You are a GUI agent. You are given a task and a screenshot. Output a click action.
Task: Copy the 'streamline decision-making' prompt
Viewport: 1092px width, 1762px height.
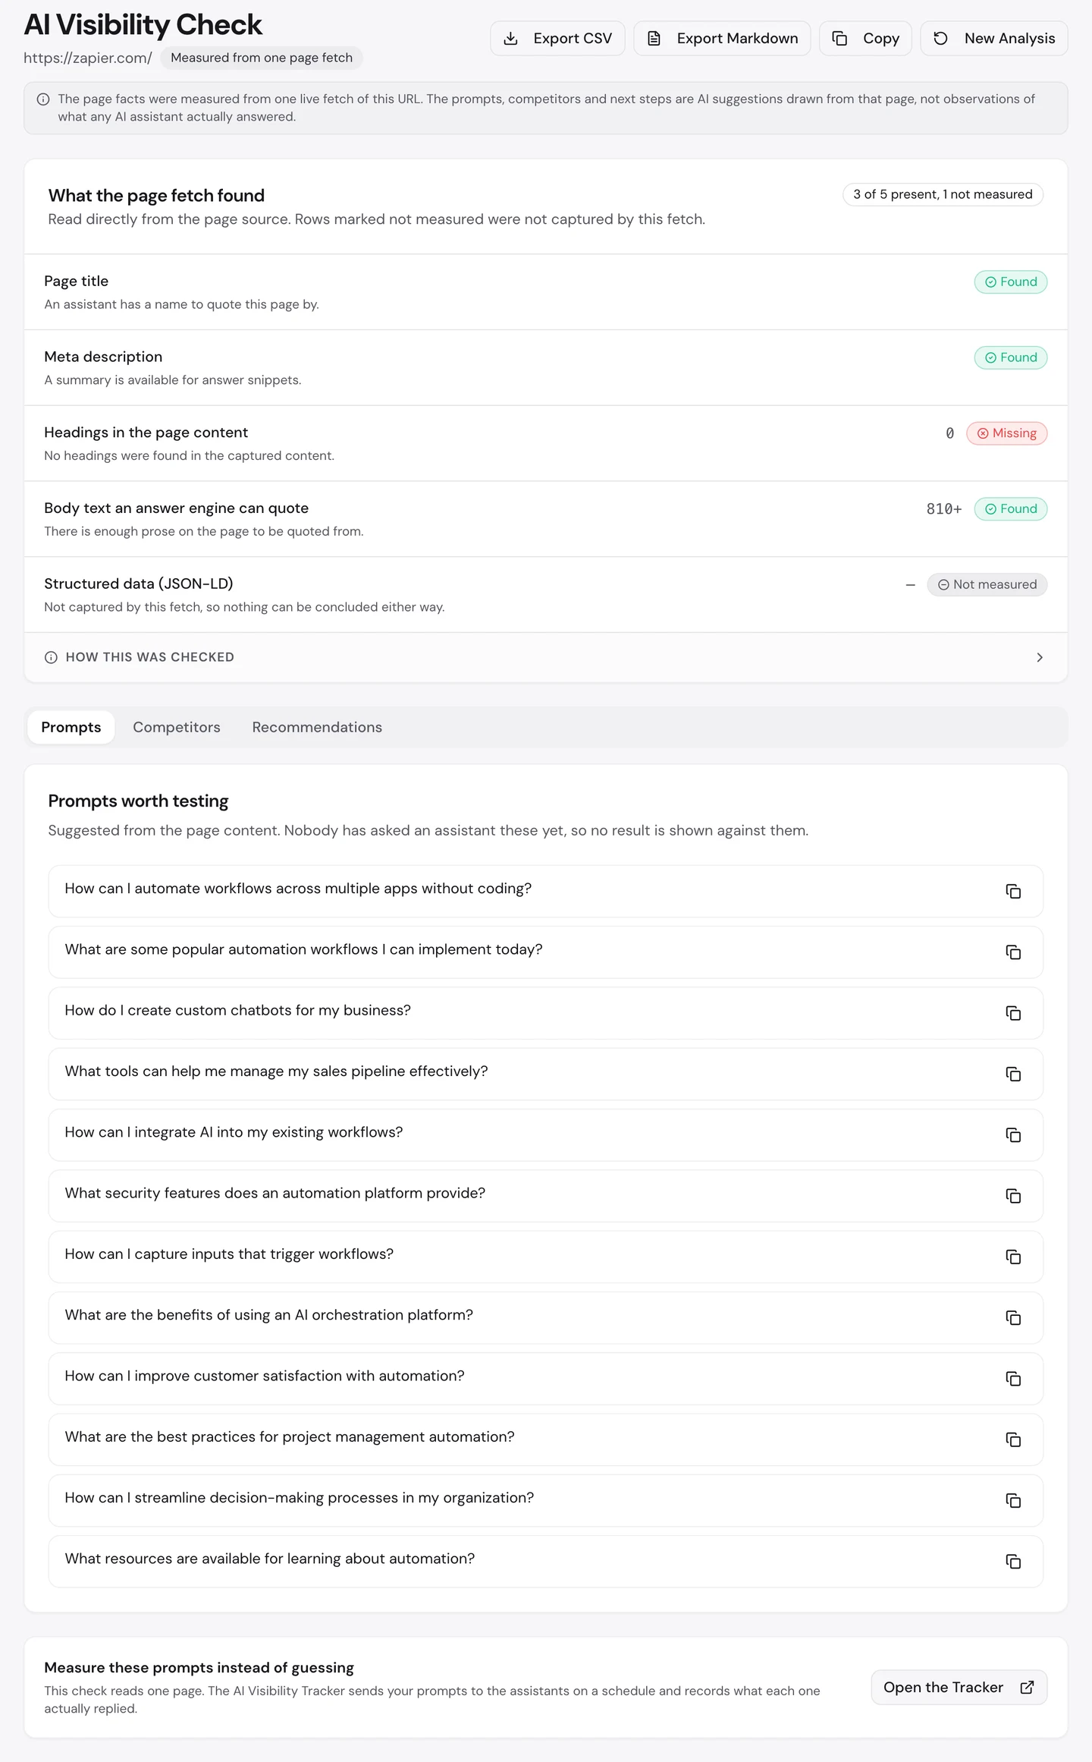[1013, 1500]
